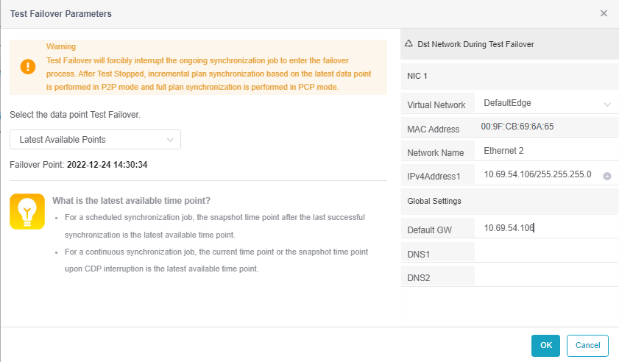Click the NIC 1 section header
The width and height of the screenshot is (619, 362).
tap(509, 77)
